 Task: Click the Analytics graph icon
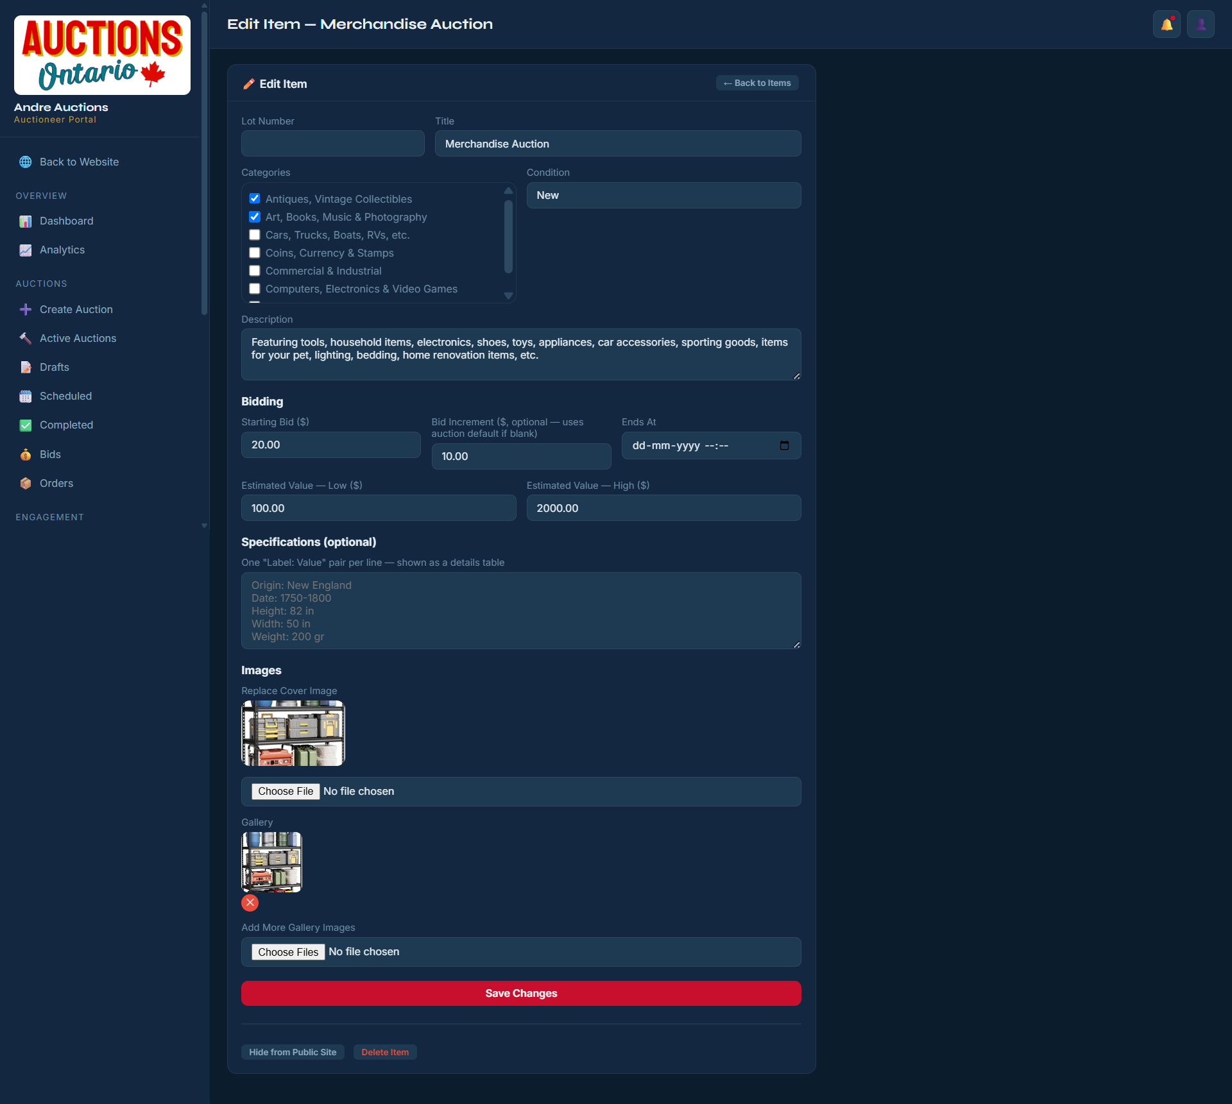26,250
